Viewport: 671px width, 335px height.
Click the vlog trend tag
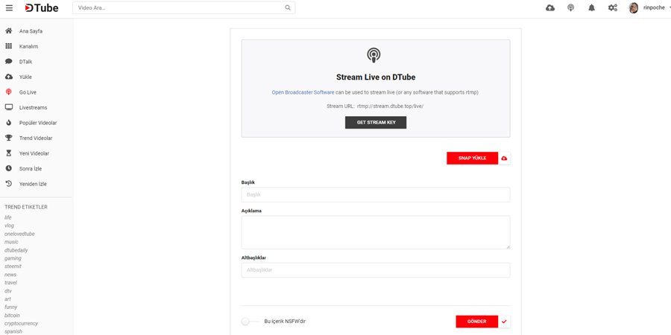[10, 226]
